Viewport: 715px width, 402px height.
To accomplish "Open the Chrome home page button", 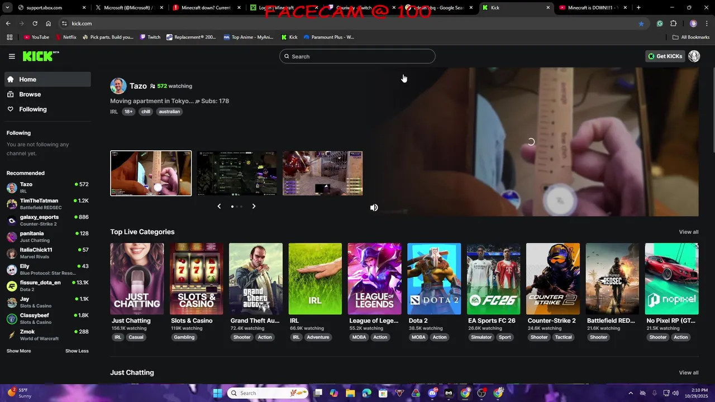I will pyautogui.click(x=48, y=23).
